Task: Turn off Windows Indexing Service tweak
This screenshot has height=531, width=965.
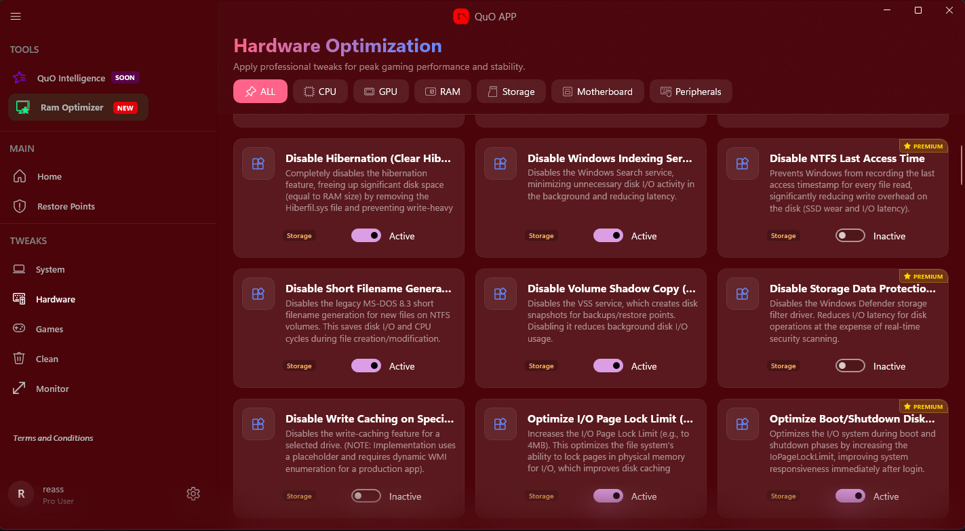Action: pos(608,235)
